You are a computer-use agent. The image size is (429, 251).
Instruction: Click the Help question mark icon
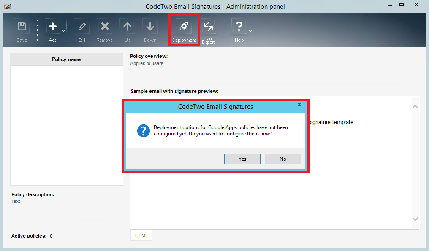click(x=239, y=26)
